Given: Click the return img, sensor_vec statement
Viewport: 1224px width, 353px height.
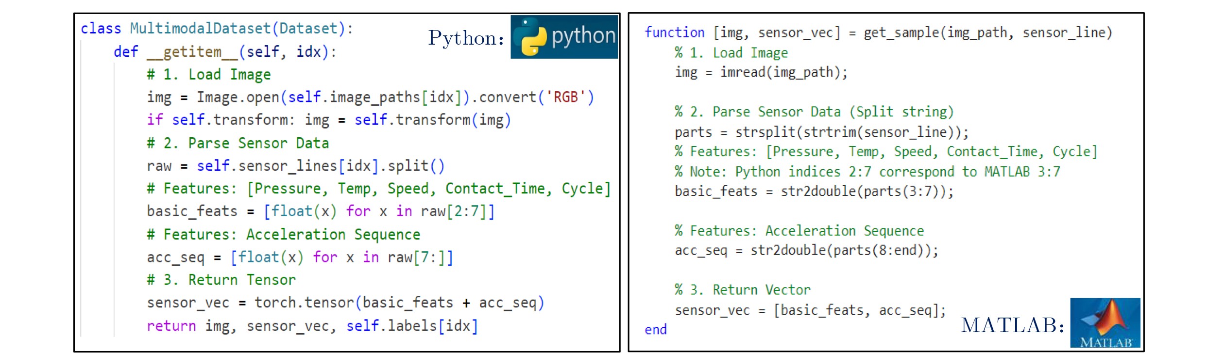Looking at the screenshot, I should click(312, 326).
